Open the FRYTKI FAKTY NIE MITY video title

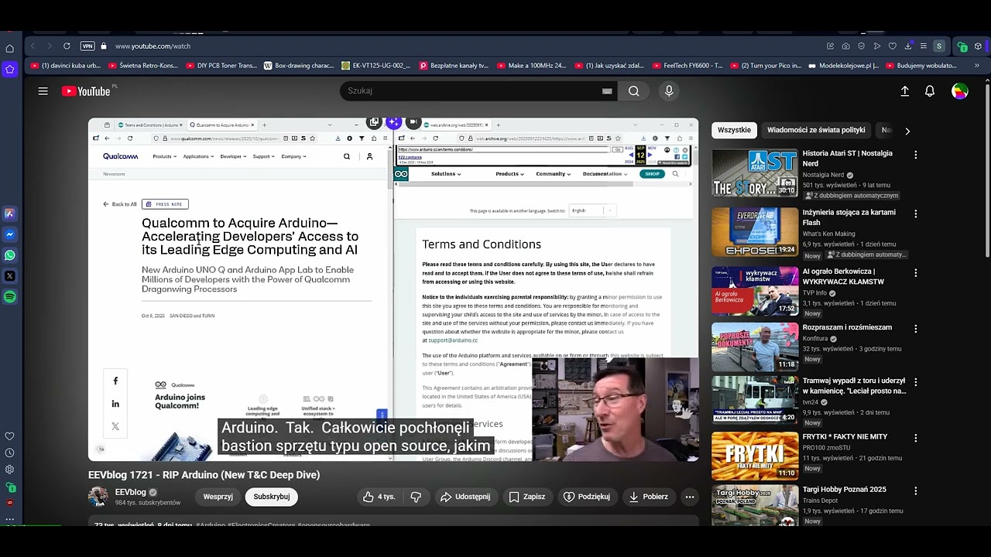845,437
